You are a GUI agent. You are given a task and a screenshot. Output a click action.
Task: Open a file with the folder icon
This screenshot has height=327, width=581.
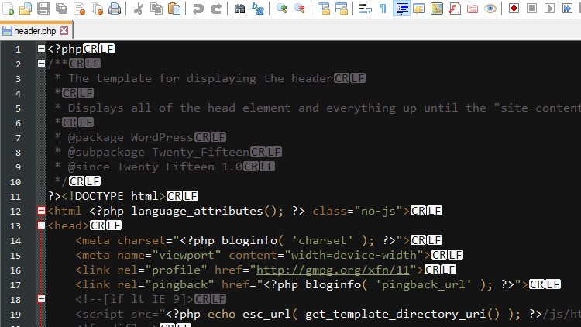(26, 9)
